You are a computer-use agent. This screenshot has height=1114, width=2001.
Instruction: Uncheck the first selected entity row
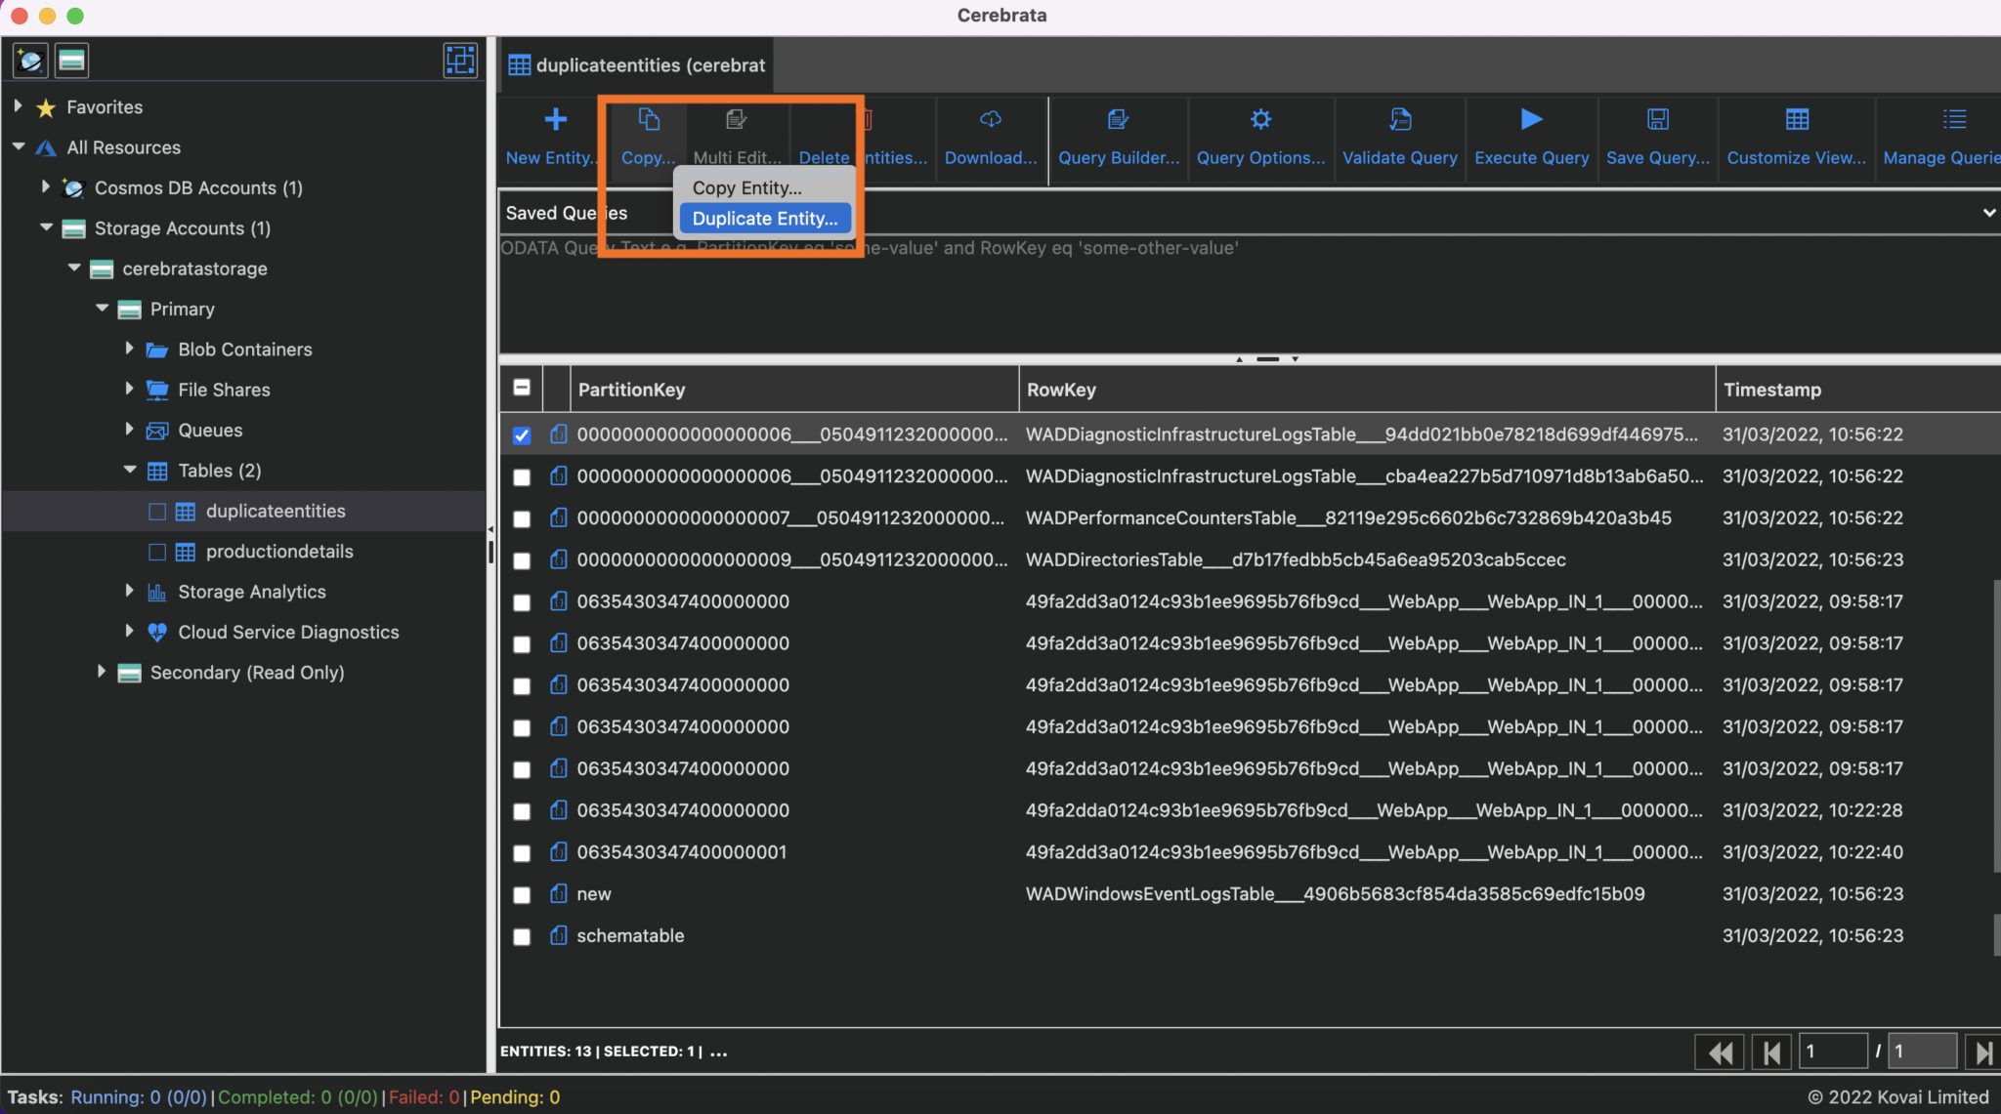[522, 434]
